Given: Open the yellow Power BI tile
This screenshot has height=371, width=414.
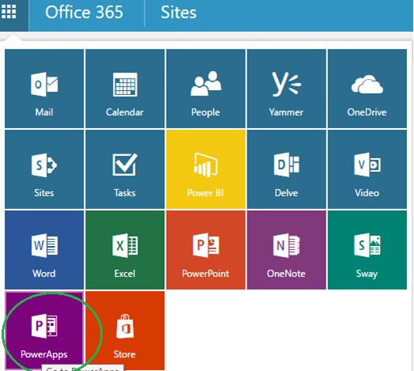Looking at the screenshot, I should [205, 169].
